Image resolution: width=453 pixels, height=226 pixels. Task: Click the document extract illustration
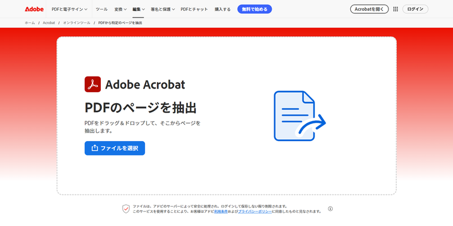300,116
